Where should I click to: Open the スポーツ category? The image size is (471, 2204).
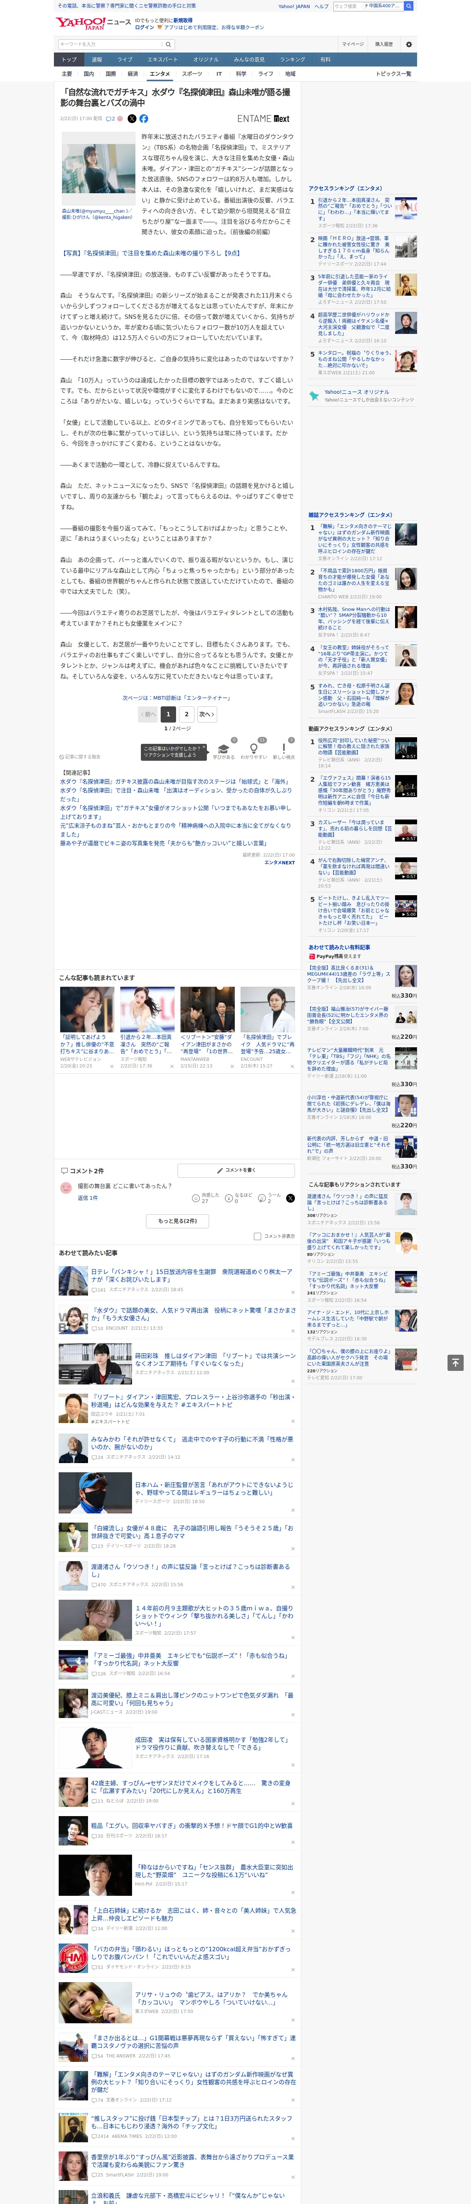tap(192, 73)
